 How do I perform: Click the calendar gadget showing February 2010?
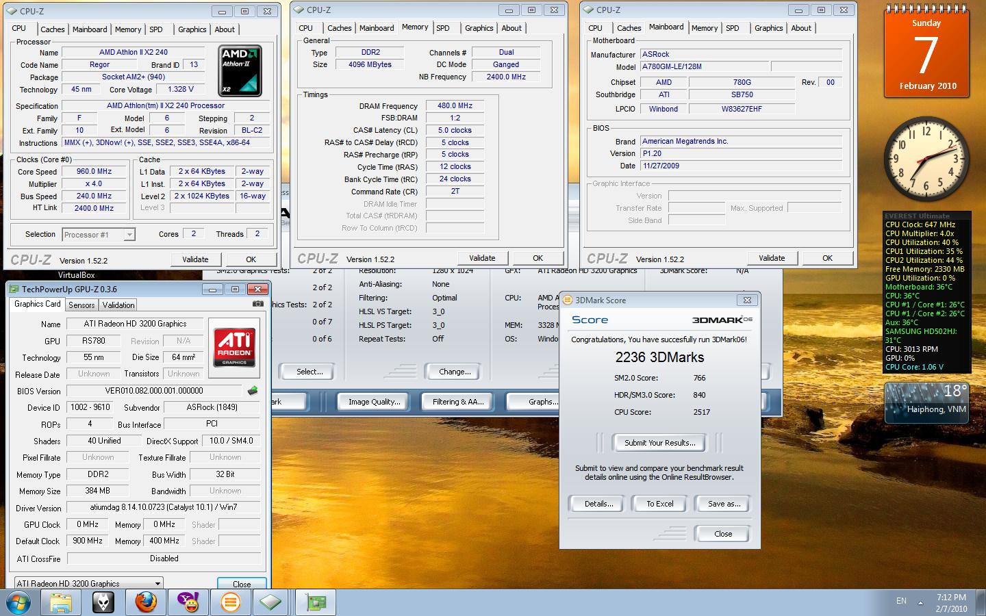pos(927,52)
